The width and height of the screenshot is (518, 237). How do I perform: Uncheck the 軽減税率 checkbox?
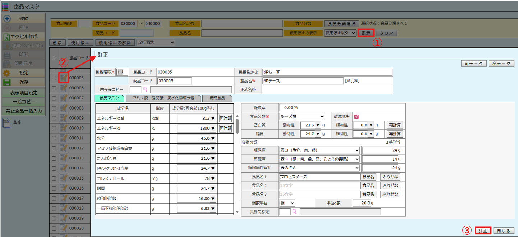[357, 116]
